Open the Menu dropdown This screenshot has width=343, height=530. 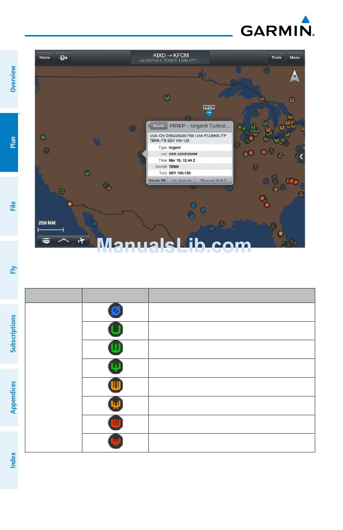click(x=295, y=58)
